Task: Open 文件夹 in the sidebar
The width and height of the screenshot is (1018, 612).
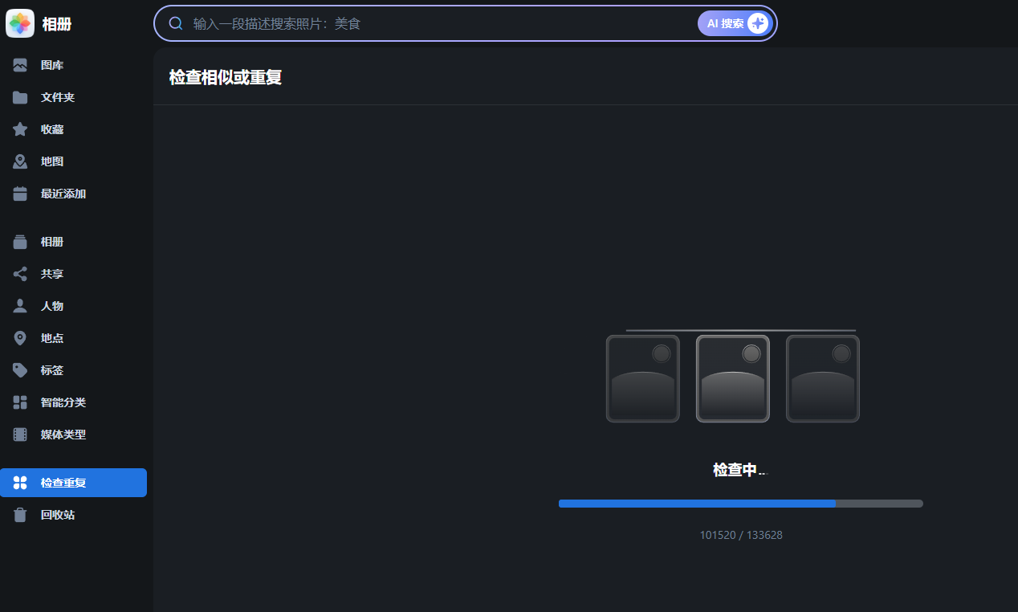Action: [x=73, y=97]
